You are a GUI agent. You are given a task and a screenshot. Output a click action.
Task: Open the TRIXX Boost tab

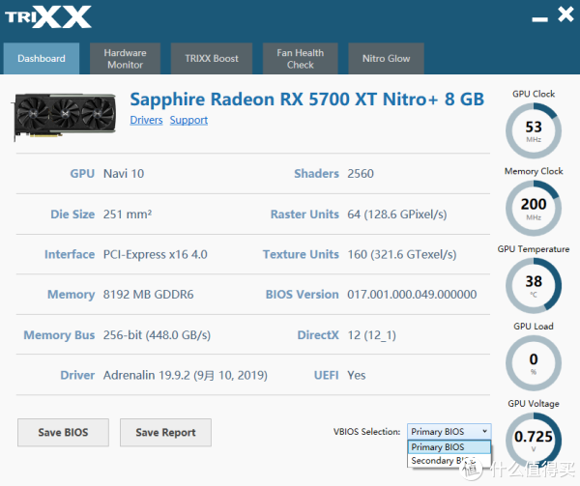coord(212,58)
